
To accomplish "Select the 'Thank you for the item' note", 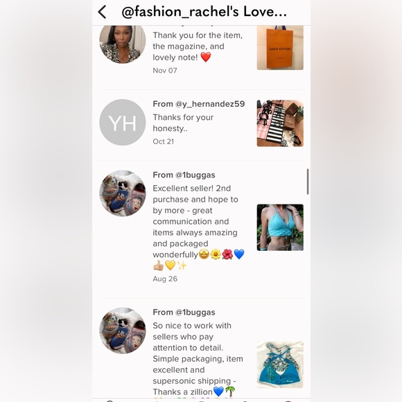I will 198,46.
